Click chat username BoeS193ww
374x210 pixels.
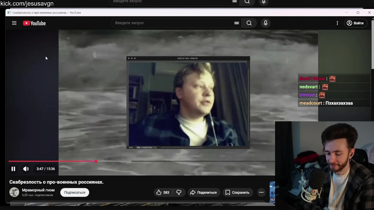pyautogui.click(x=312, y=79)
